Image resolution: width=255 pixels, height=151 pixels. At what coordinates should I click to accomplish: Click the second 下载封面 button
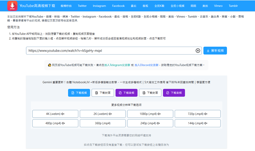150,93
